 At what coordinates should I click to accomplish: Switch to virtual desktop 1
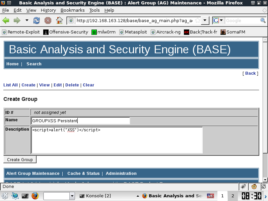[222, 196]
